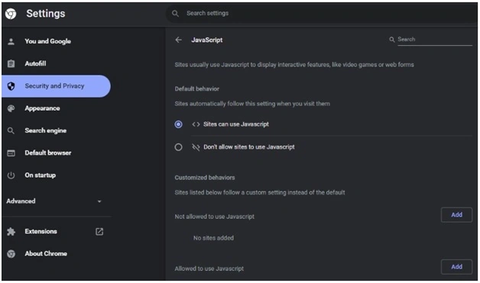Click the Extensions puzzle piece icon
The height and width of the screenshot is (283, 480).
11,231
